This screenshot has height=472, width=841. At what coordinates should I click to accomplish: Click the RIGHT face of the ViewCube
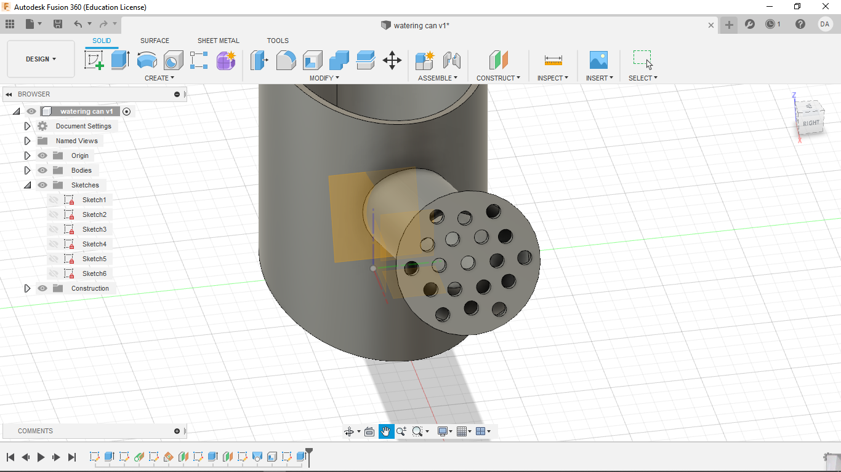(811, 123)
